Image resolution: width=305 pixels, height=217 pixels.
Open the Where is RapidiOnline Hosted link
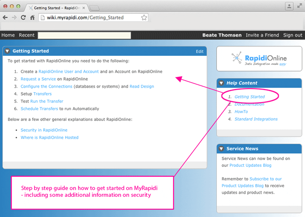pyautogui.click(x=50, y=137)
